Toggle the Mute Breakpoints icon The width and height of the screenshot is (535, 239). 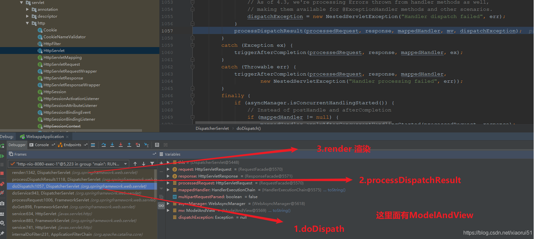pos(2,193)
